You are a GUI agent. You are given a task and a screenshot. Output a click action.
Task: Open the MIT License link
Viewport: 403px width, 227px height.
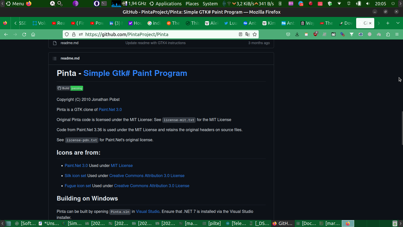click(122, 165)
